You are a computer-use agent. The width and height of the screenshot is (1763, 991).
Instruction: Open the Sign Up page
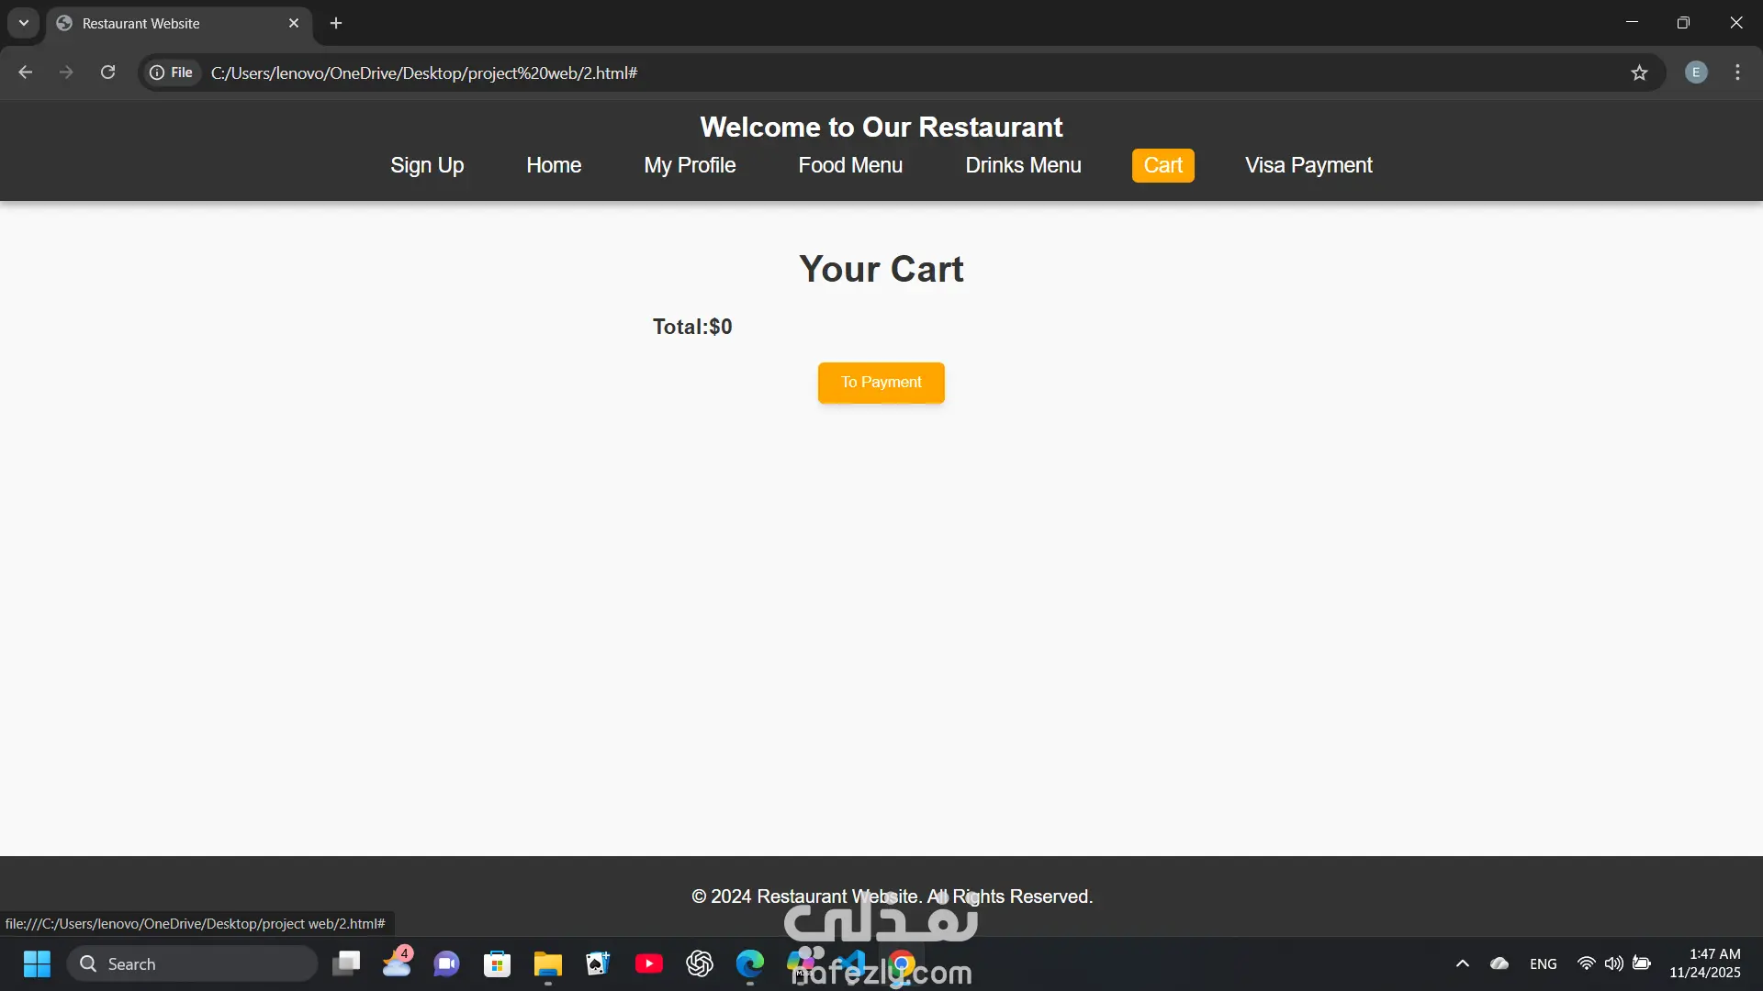click(427, 165)
